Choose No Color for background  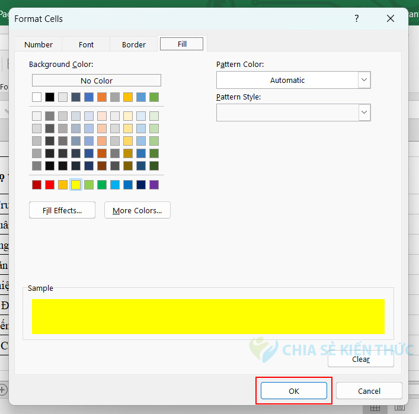click(96, 81)
